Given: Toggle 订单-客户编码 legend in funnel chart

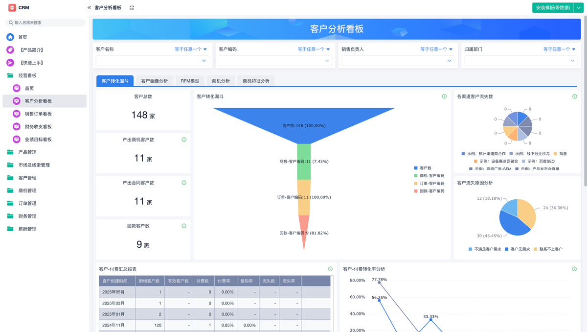Looking at the screenshot, I should tap(429, 183).
